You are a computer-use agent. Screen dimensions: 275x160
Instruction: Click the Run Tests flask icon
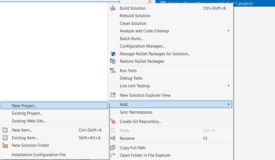pos(113,70)
